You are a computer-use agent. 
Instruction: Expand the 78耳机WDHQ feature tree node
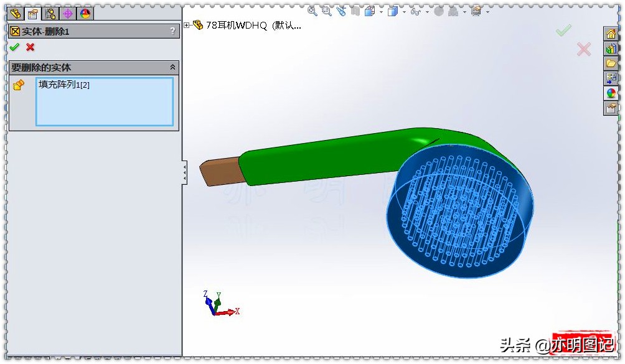[x=187, y=26]
